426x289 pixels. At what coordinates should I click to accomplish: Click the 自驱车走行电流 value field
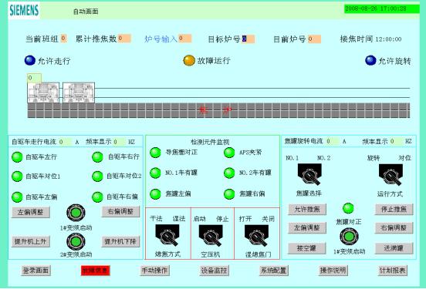coord(65,142)
